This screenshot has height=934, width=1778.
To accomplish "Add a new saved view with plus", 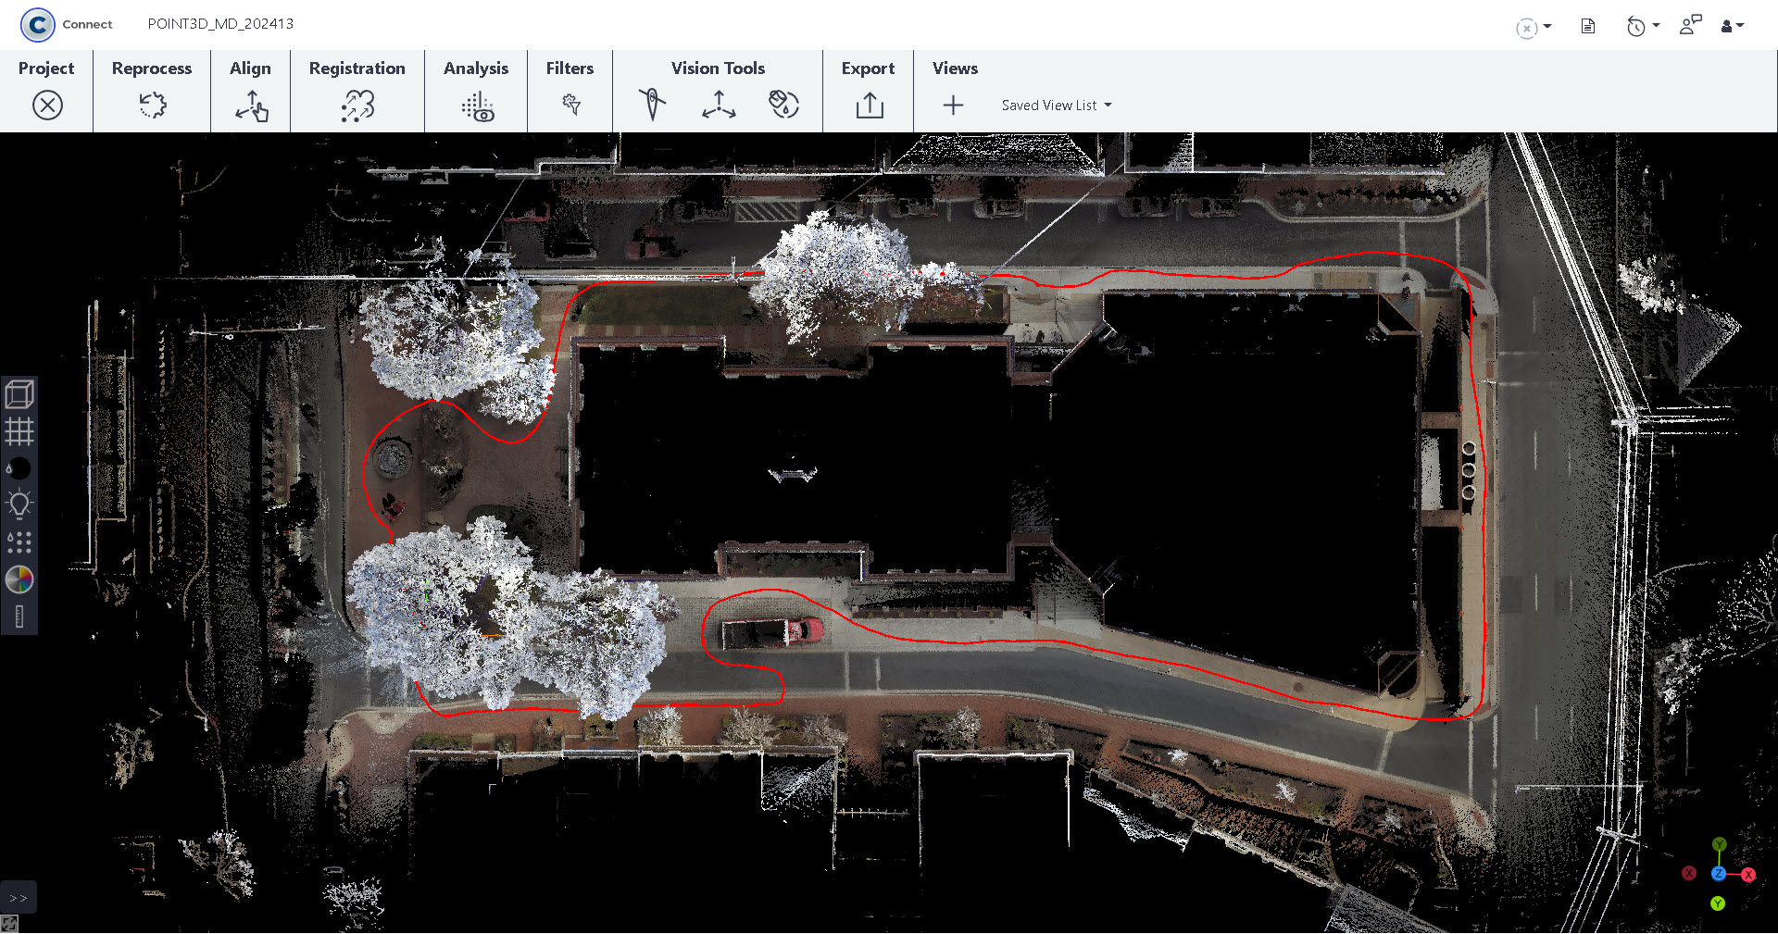I will (953, 106).
